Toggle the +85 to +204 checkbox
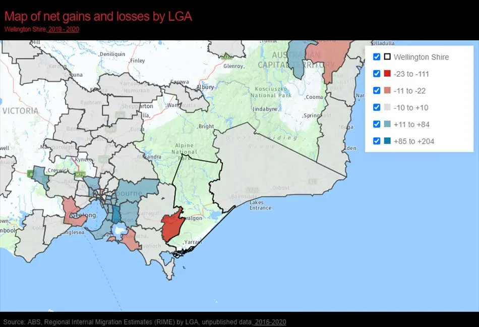The width and height of the screenshot is (479, 327). [x=377, y=141]
